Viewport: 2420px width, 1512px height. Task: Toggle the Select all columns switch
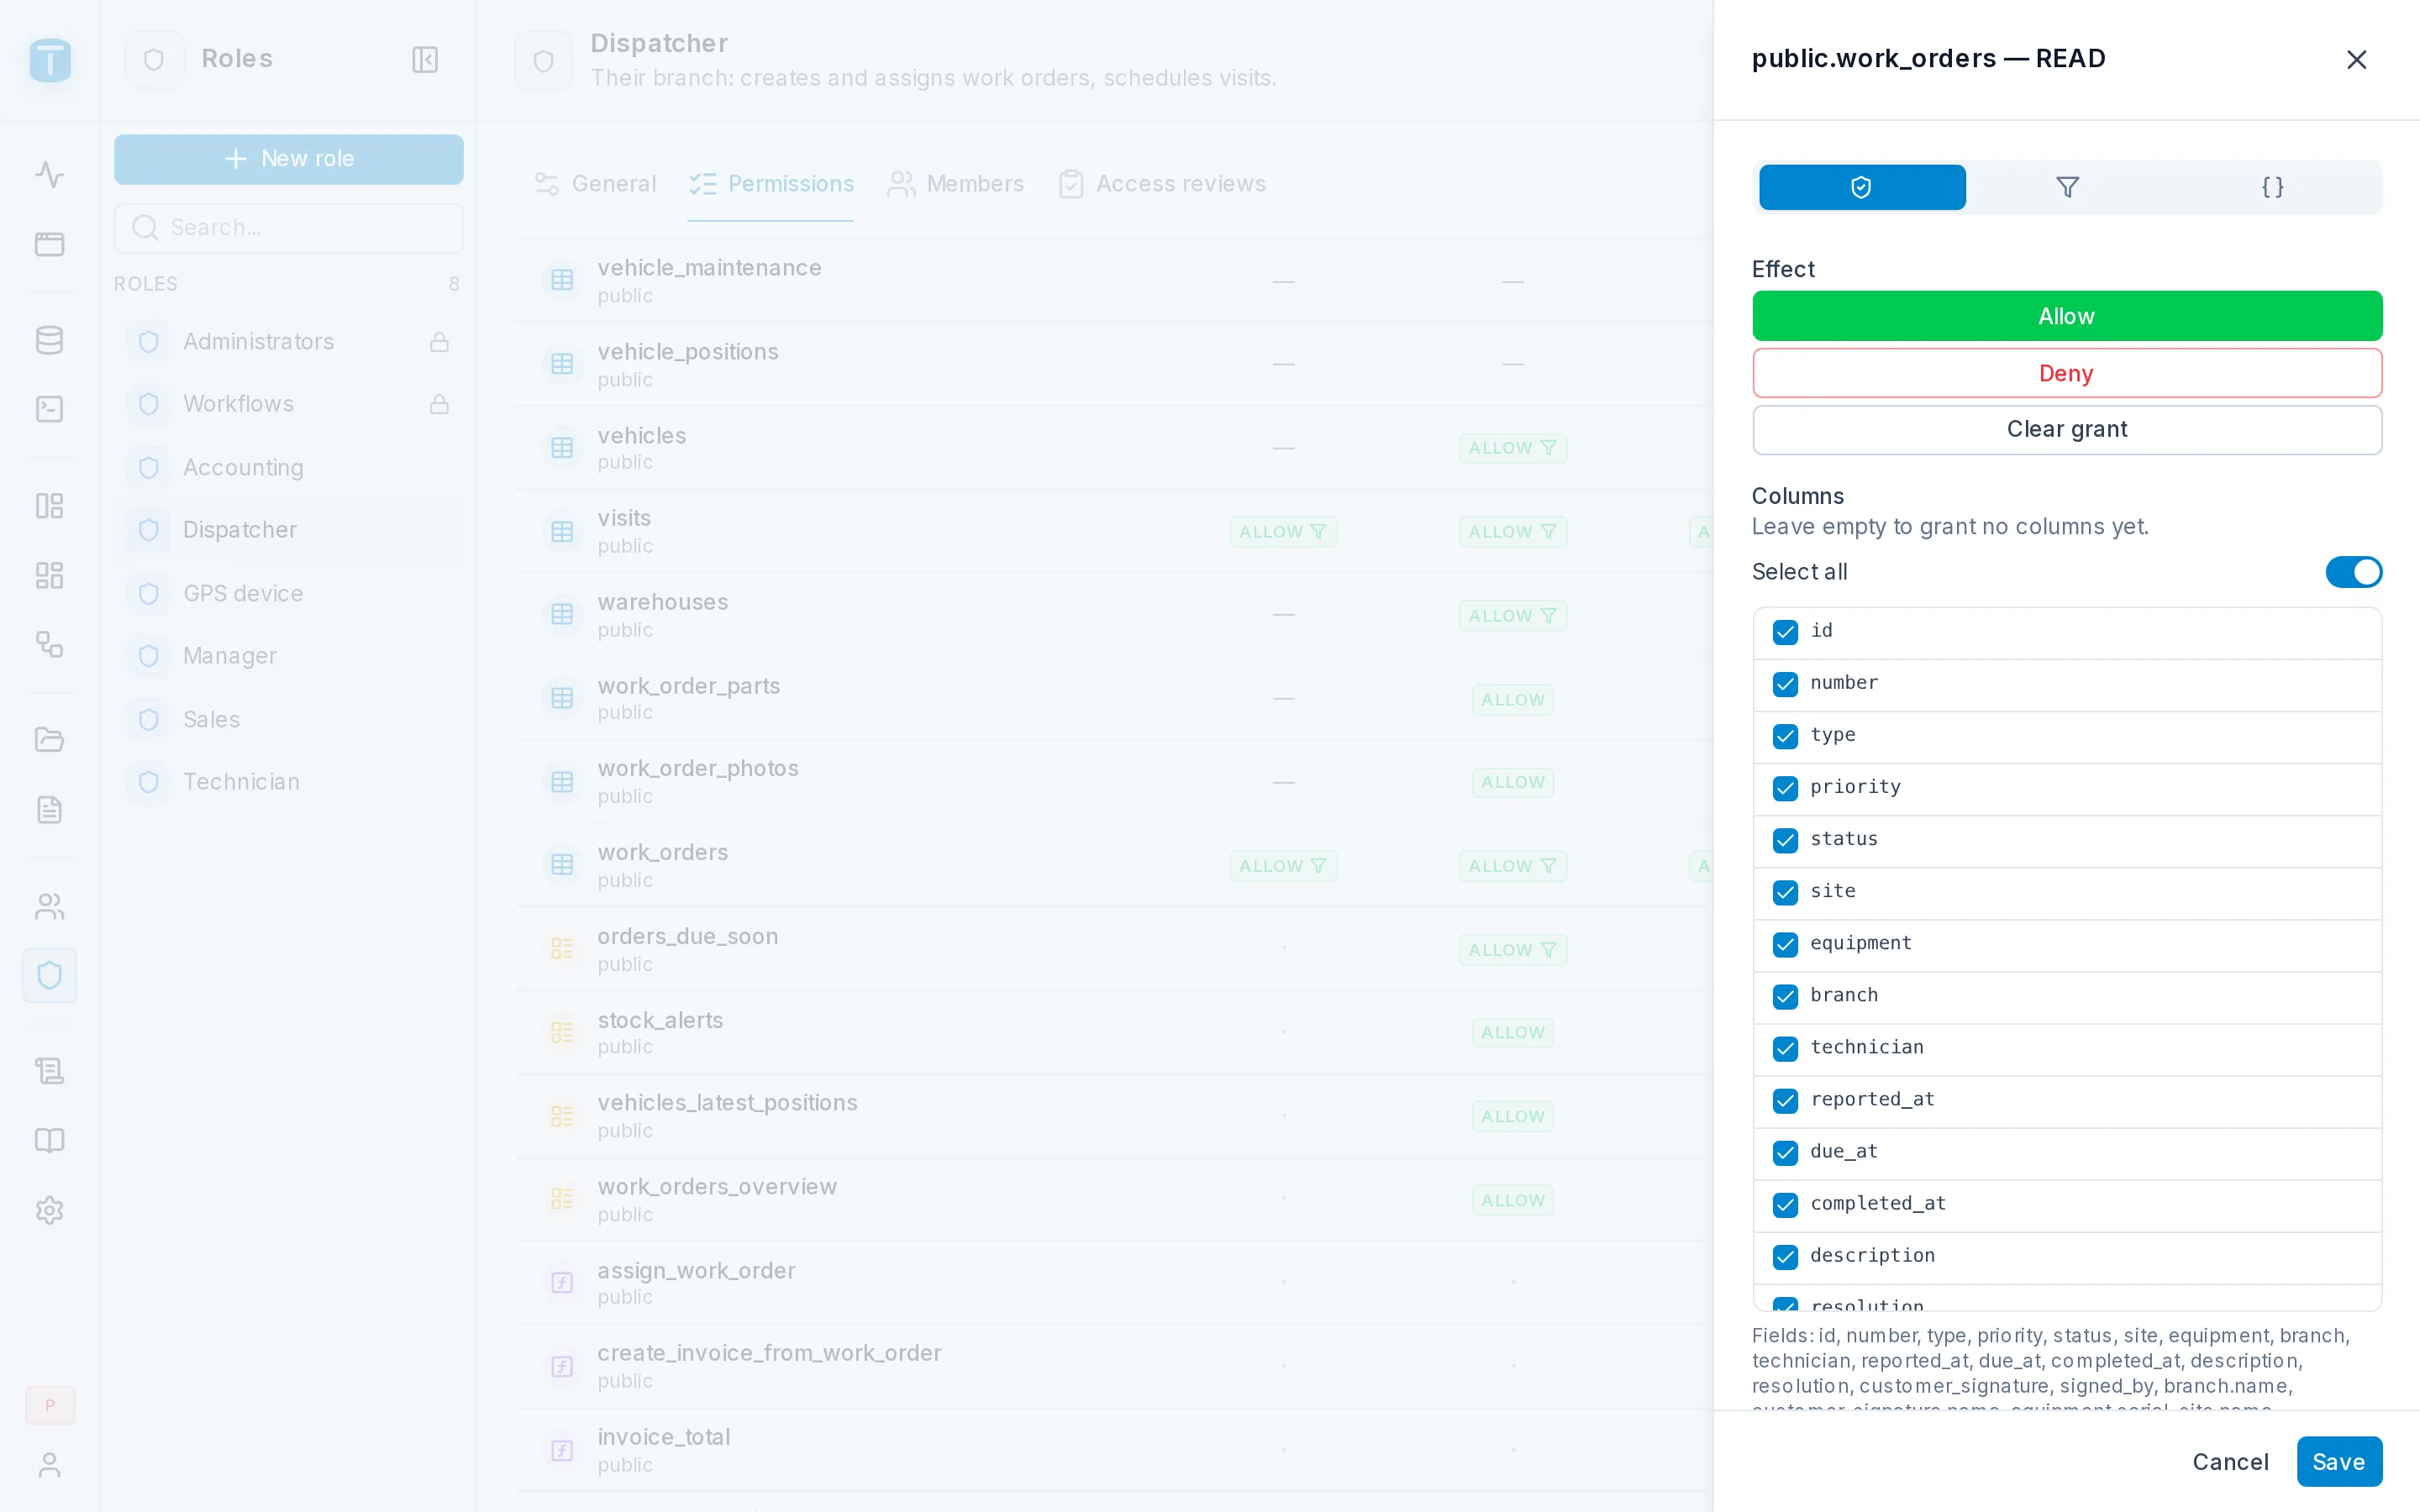click(2353, 572)
